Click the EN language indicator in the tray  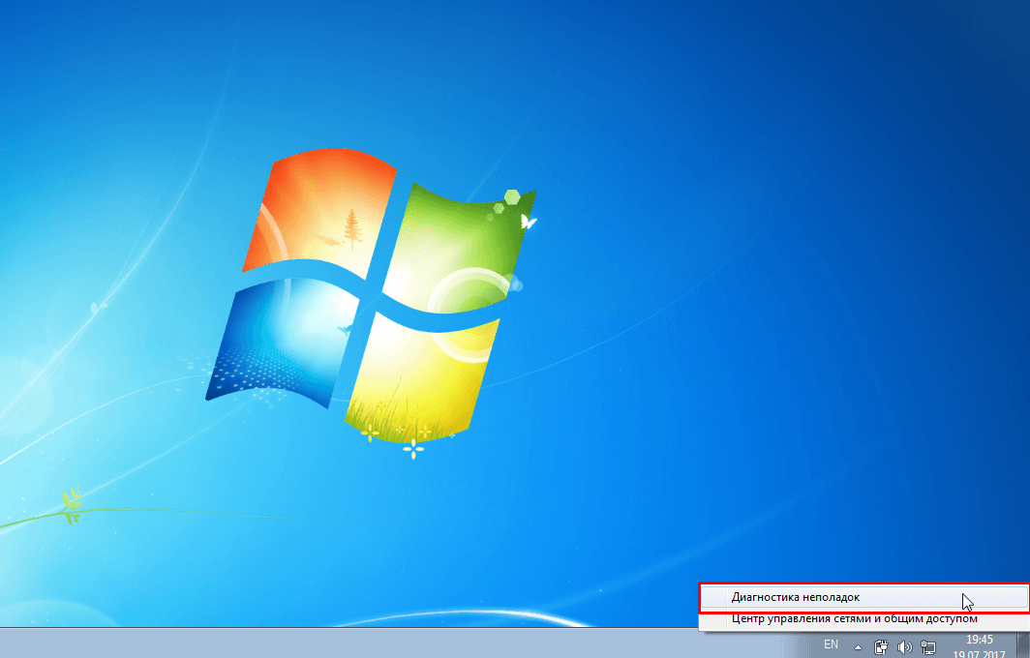831,644
